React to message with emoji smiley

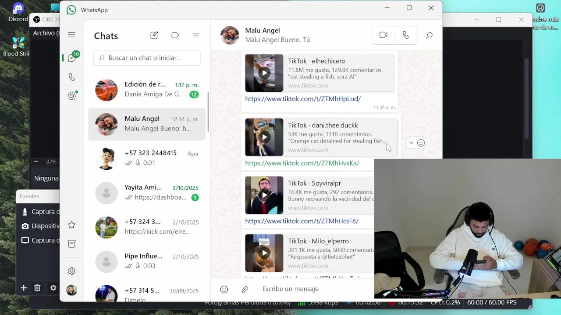pyautogui.click(x=421, y=143)
